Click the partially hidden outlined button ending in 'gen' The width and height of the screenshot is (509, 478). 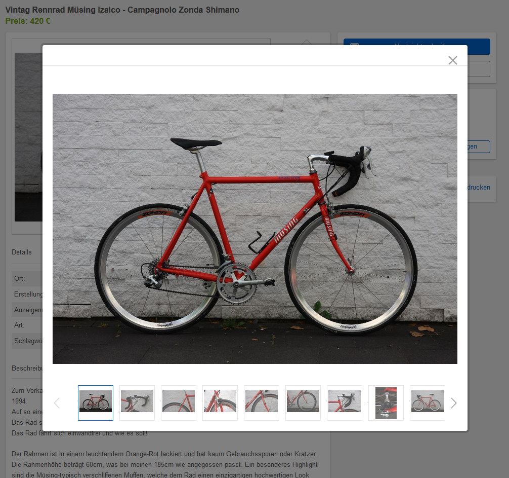[x=479, y=146]
